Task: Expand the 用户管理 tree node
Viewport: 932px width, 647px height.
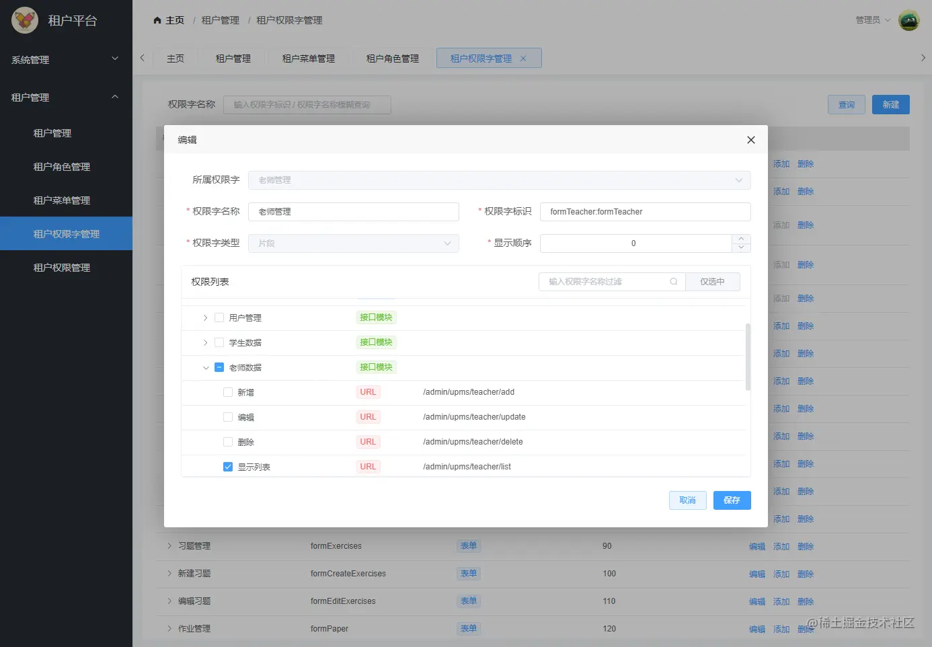Action: 206,317
